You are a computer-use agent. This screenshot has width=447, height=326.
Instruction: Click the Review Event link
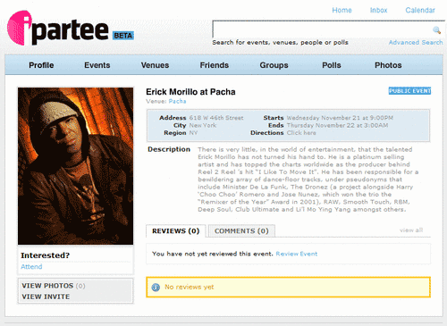click(x=297, y=254)
